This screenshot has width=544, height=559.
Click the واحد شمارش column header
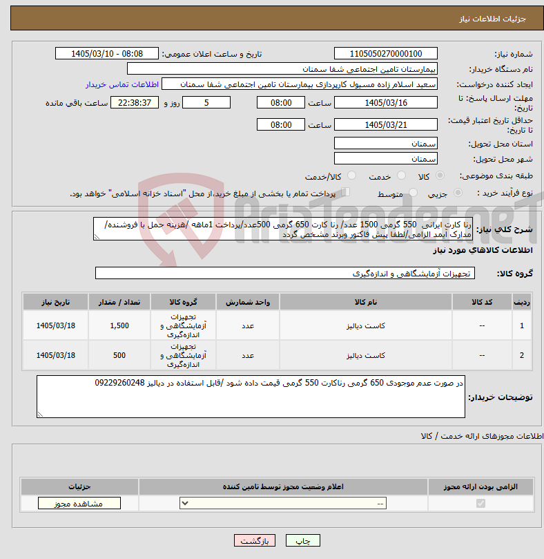point(248,302)
